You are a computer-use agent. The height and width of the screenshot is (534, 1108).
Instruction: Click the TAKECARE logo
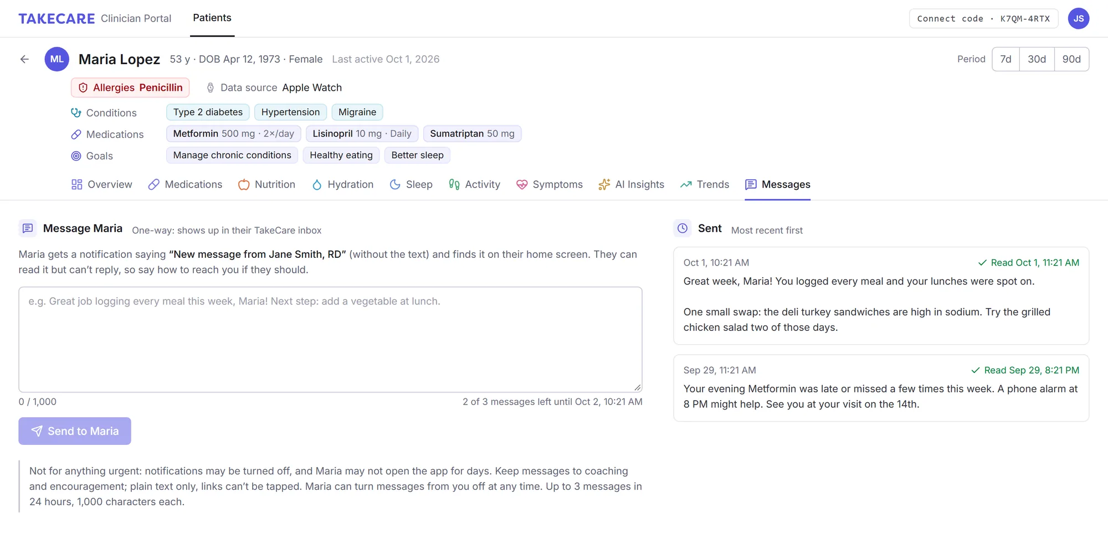pos(57,18)
